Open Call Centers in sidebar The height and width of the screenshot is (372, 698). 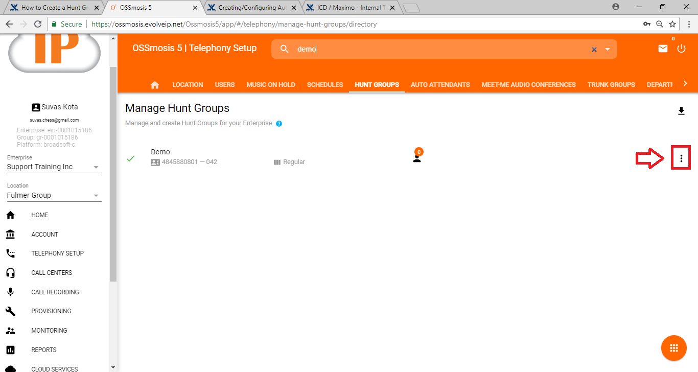pos(52,273)
